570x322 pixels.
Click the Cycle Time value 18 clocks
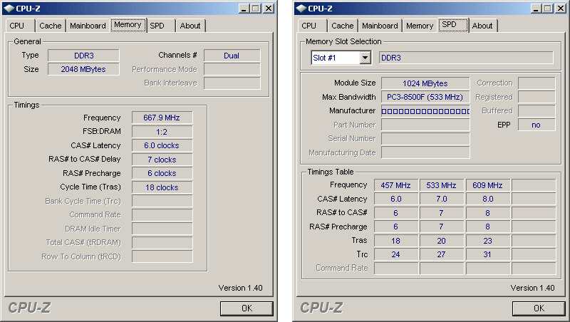pos(162,187)
